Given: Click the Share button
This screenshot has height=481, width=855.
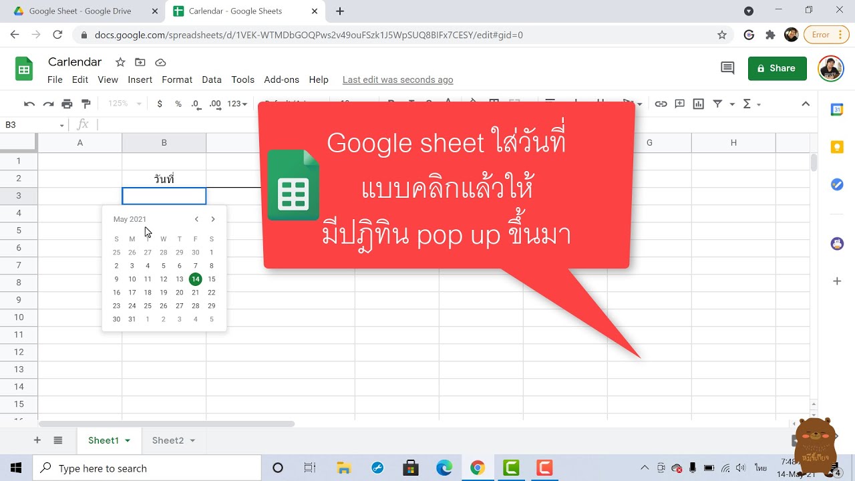Looking at the screenshot, I should pos(778,68).
